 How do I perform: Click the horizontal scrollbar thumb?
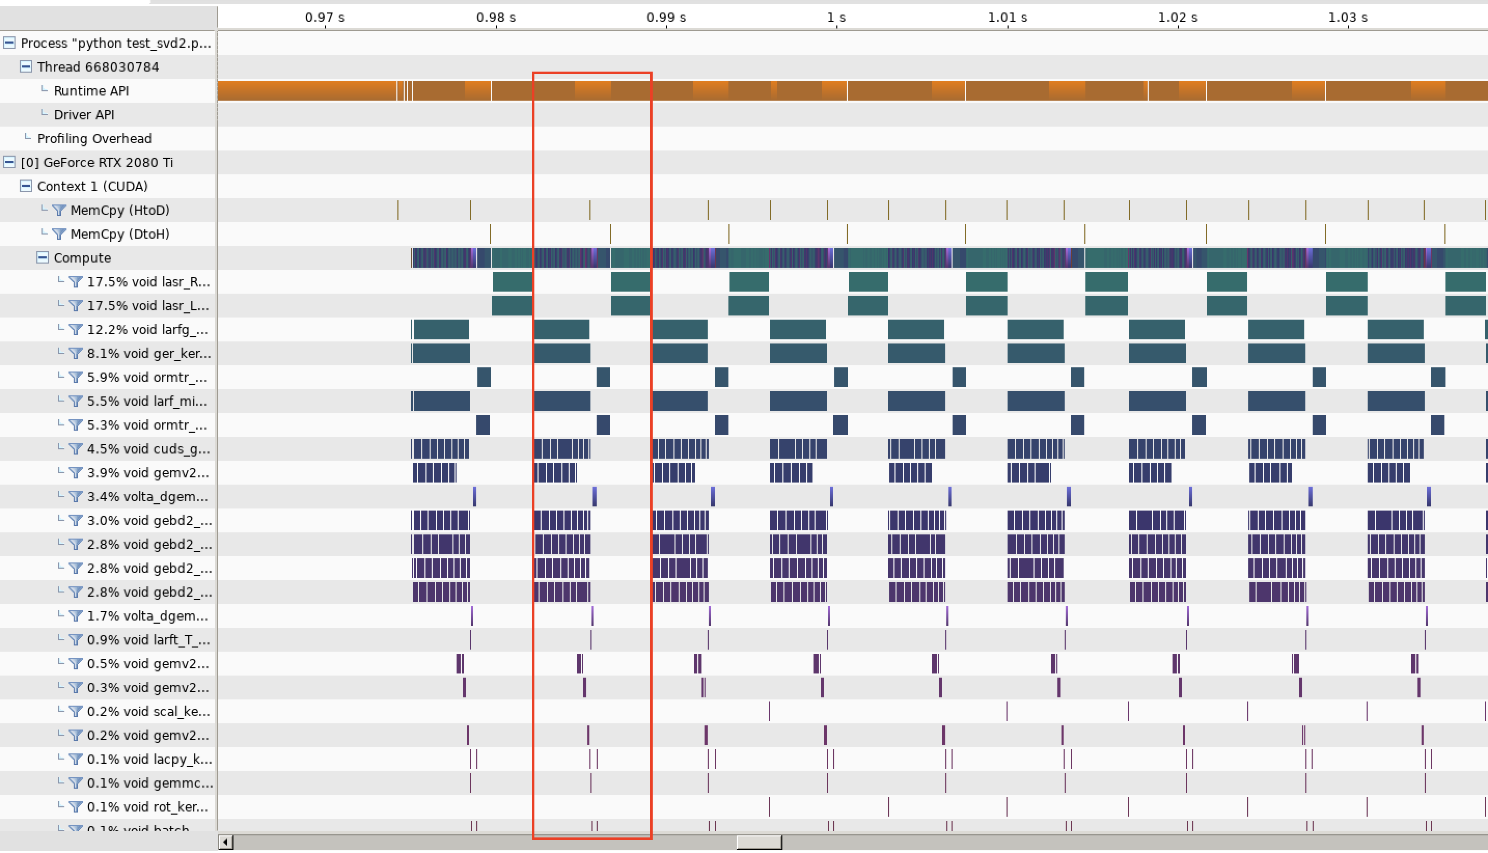(759, 842)
